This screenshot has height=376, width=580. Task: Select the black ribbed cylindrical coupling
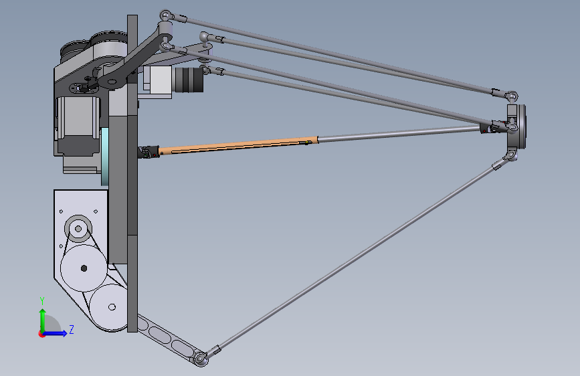pos(189,80)
